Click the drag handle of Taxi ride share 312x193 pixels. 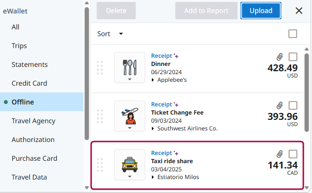coord(100,165)
